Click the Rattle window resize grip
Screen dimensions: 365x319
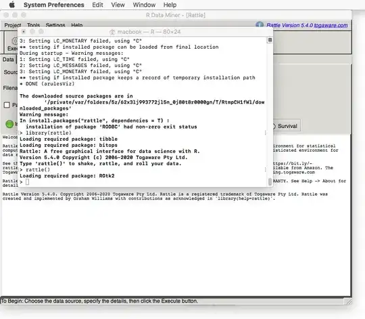click(x=349, y=301)
